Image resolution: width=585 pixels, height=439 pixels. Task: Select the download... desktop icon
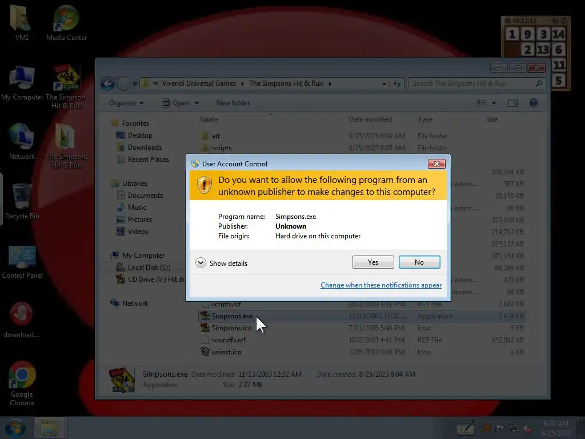(x=22, y=320)
